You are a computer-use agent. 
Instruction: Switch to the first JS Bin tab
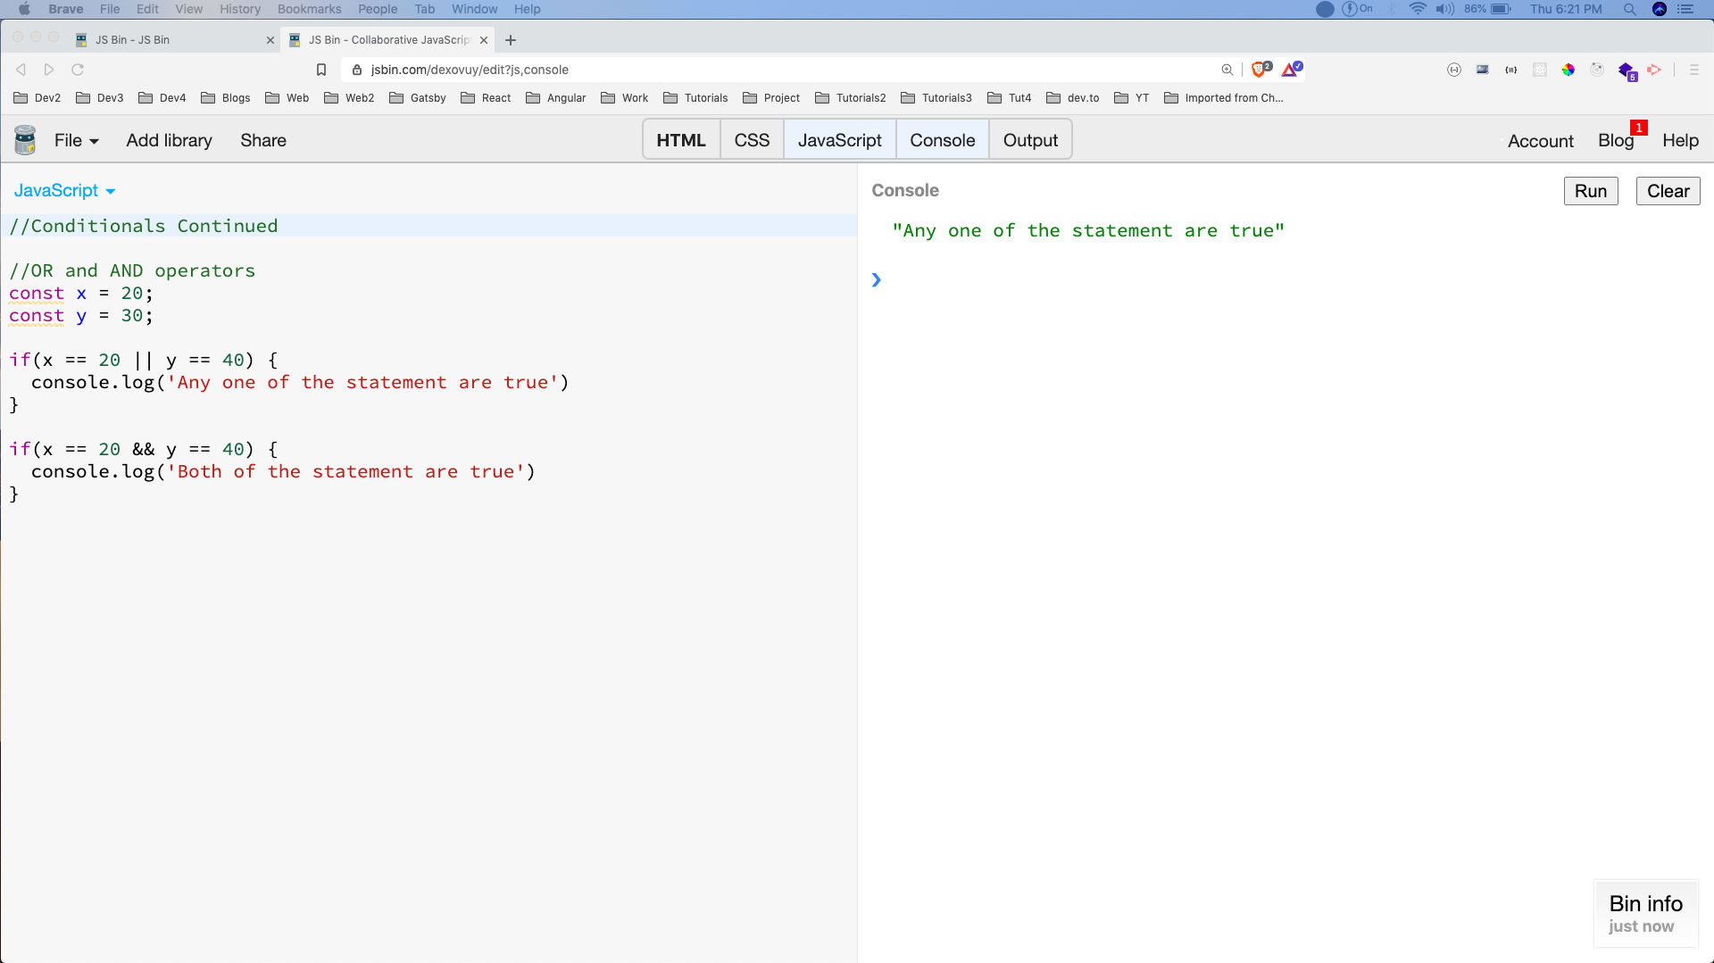tap(174, 40)
